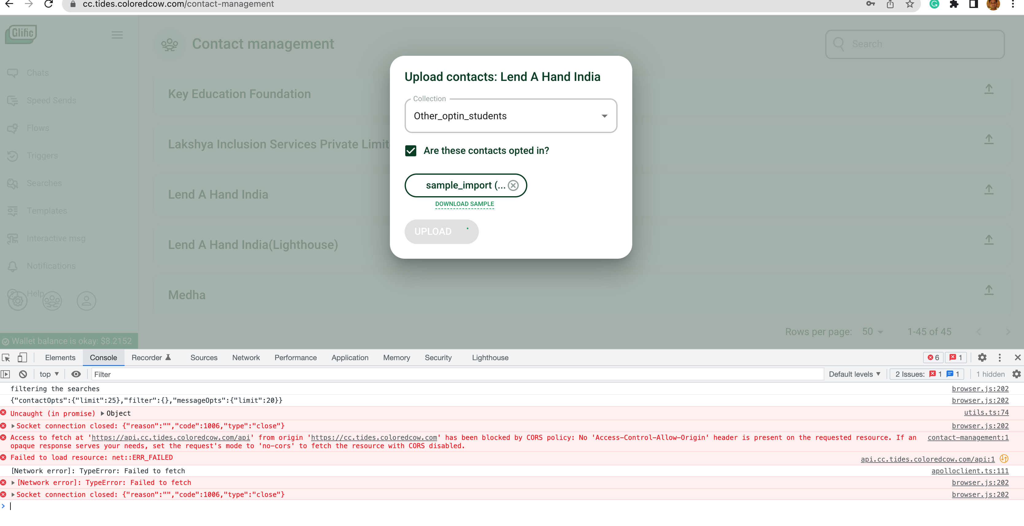Image resolution: width=1024 pixels, height=526 pixels.
Task: Open the Default levels dropdown
Action: tap(854, 374)
